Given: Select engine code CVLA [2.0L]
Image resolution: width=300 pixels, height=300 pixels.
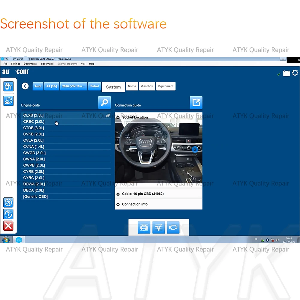Looking at the screenshot, I should point(66,140).
